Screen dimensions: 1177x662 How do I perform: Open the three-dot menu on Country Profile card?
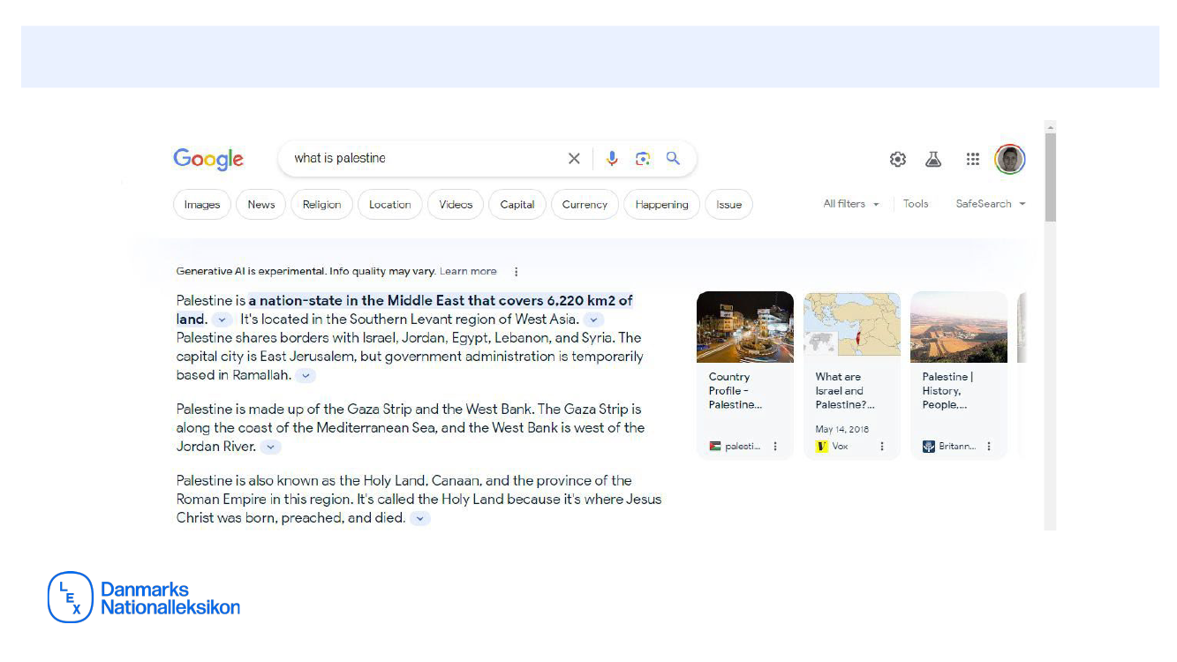click(775, 447)
